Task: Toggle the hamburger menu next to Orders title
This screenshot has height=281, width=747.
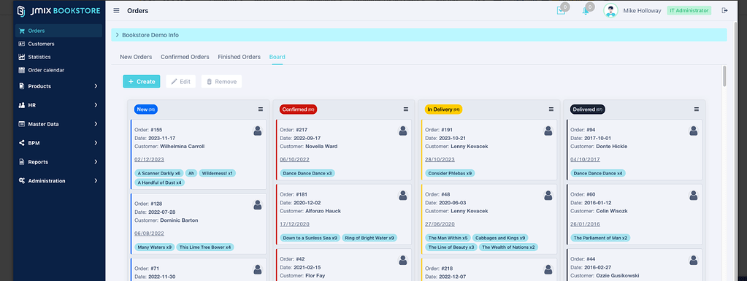Action: [116, 10]
